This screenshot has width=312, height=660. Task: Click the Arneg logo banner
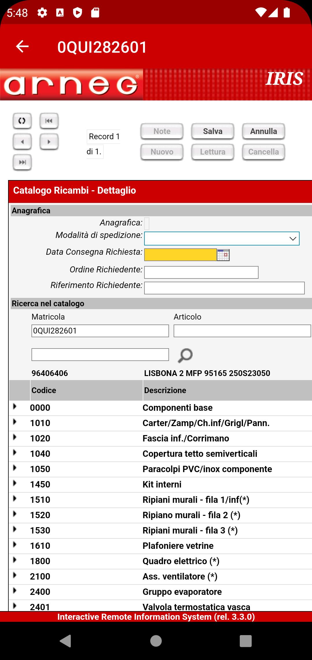pos(71,85)
